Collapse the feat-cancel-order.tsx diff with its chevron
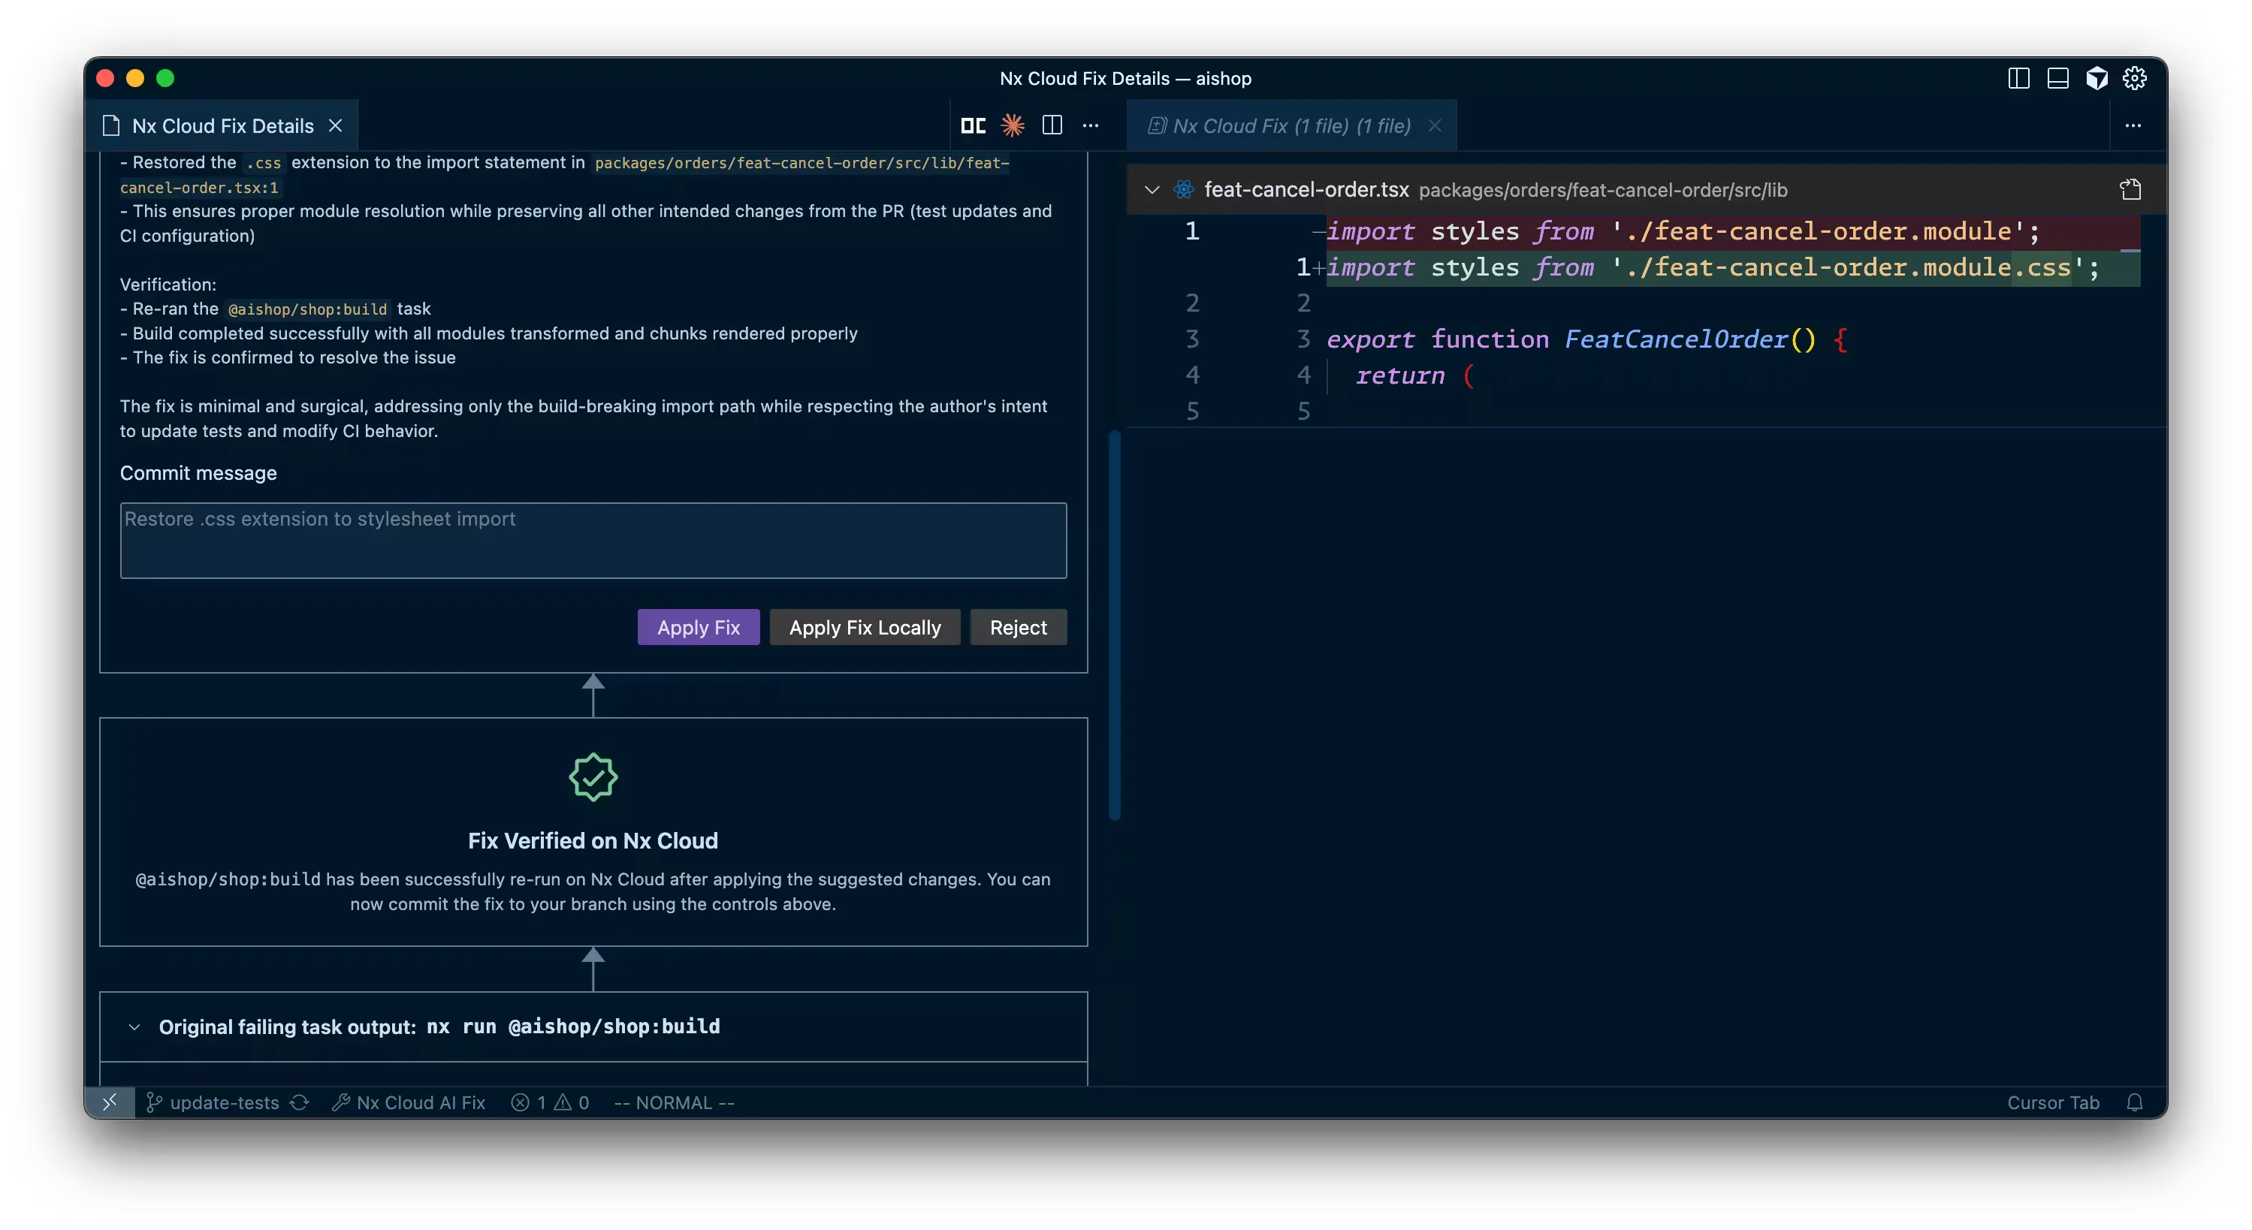The width and height of the screenshot is (2252, 1230). click(1152, 188)
